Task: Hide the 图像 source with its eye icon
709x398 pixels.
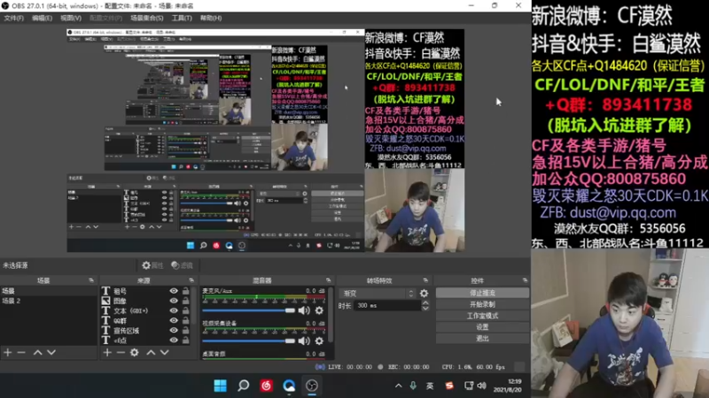Action: coord(174,301)
